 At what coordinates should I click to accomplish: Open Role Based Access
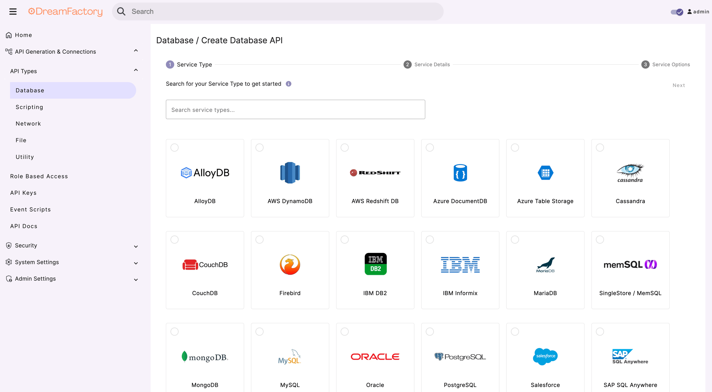(x=39, y=176)
